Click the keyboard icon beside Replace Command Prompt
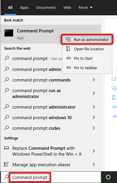This screenshot has width=117, height=183. [x=6, y=148]
